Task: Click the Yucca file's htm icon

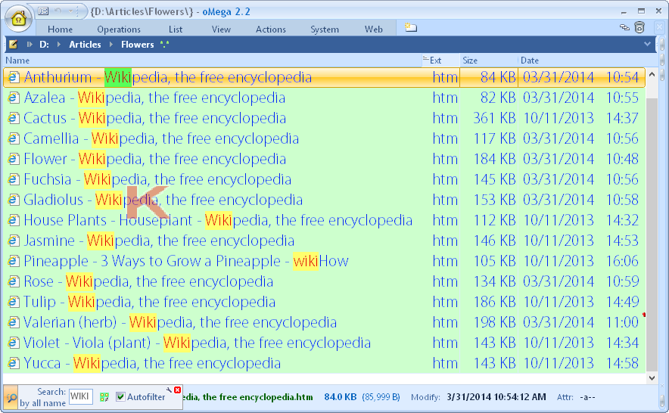Action: pos(14,363)
